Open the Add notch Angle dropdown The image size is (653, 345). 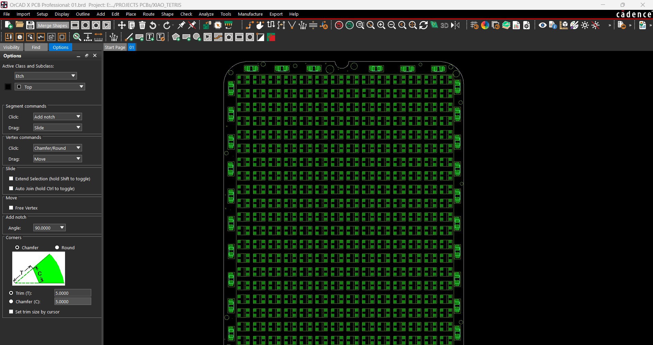49,228
